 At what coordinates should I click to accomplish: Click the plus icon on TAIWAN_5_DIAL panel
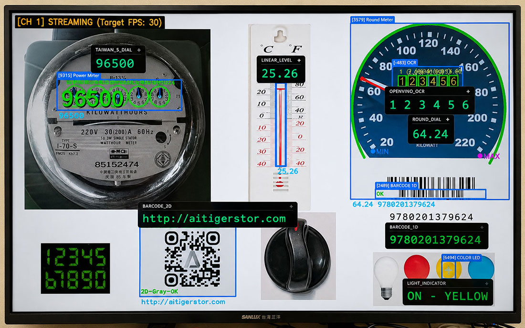pos(139,50)
